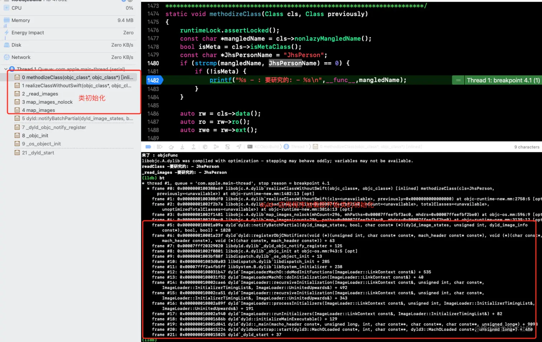
Task: Click the annotation handle left of Thread 1 badge
Action: pos(458,80)
